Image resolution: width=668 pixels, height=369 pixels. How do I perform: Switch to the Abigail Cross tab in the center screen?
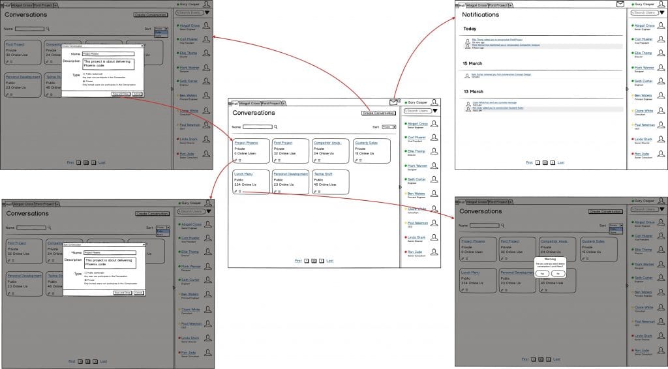pos(250,104)
